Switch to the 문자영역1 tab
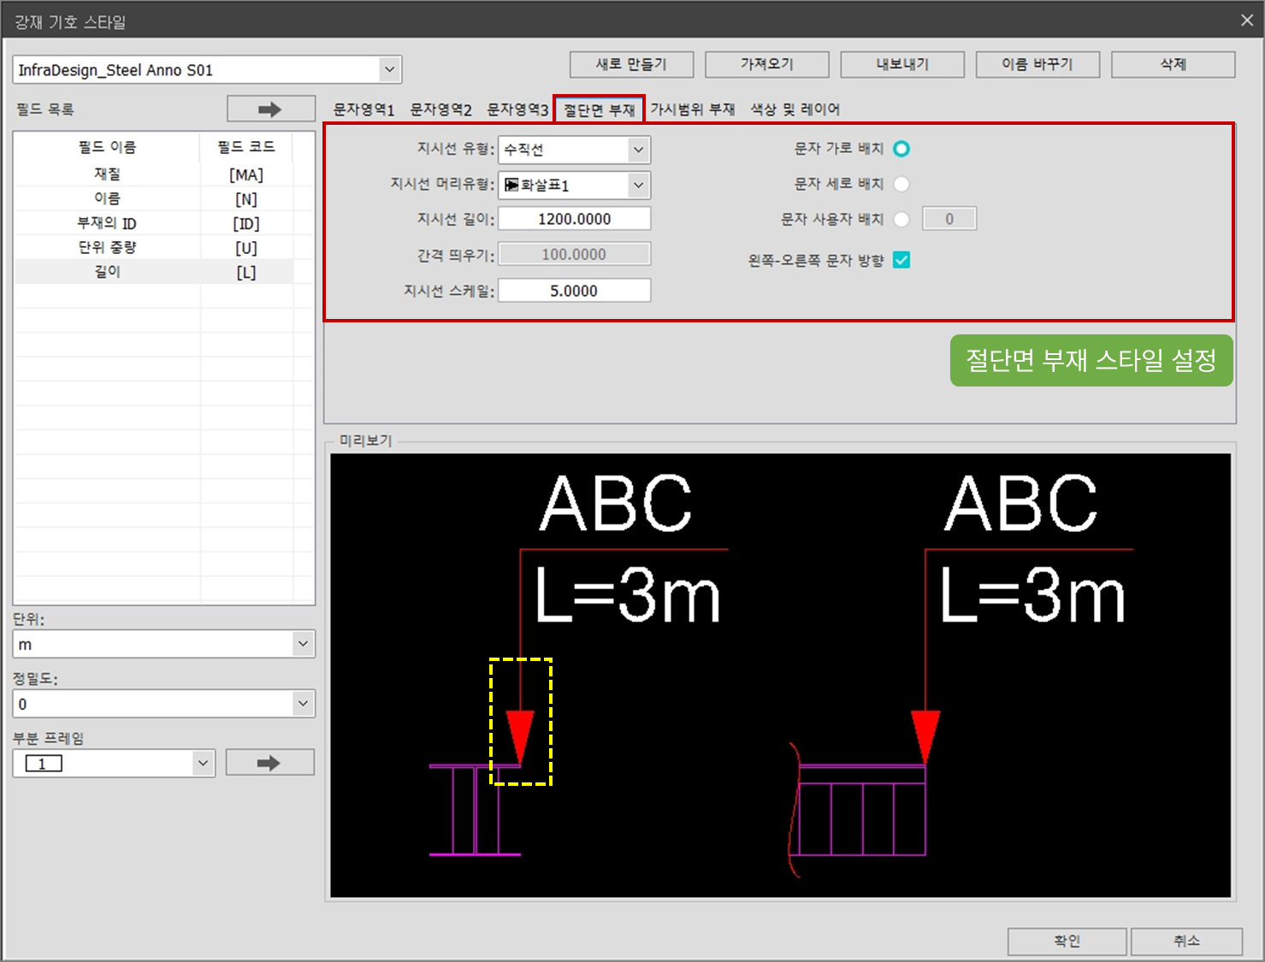This screenshot has width=1265, height=962. click(364, 109)
